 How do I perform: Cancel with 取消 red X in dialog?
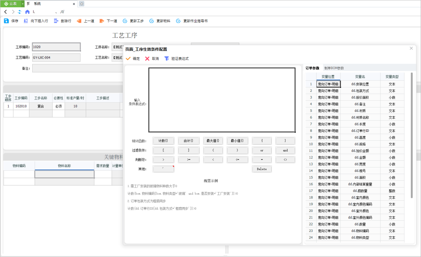point(147,58)
